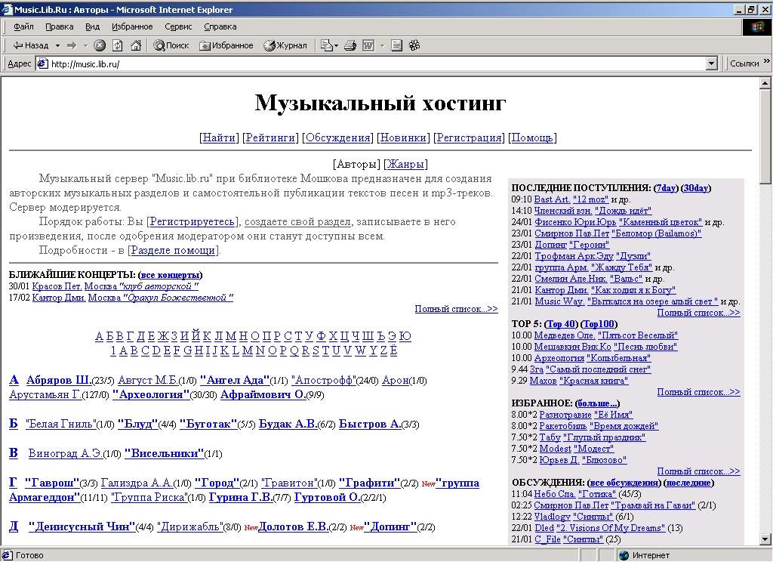Click the Stop loading toolbar icon
The height and width of the screenshot is (562, 773).
pos(100,45)
